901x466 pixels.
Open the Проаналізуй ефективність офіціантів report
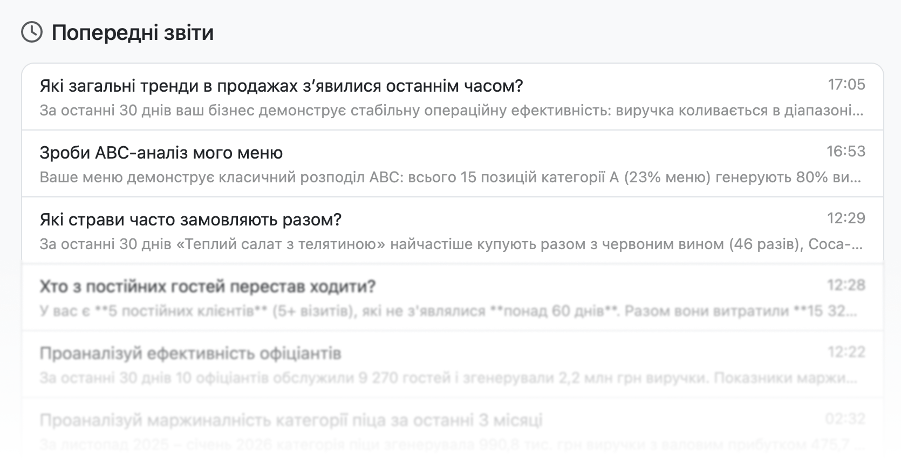click(x=190, y=354)
